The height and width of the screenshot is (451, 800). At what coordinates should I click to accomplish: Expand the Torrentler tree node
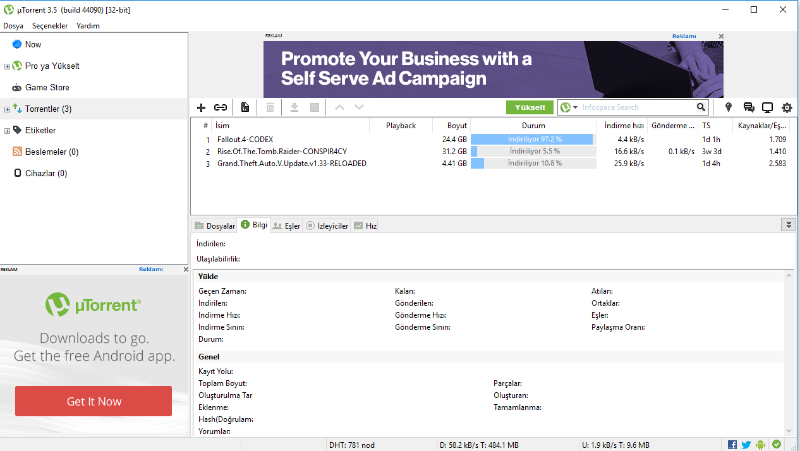click(7, 109)
